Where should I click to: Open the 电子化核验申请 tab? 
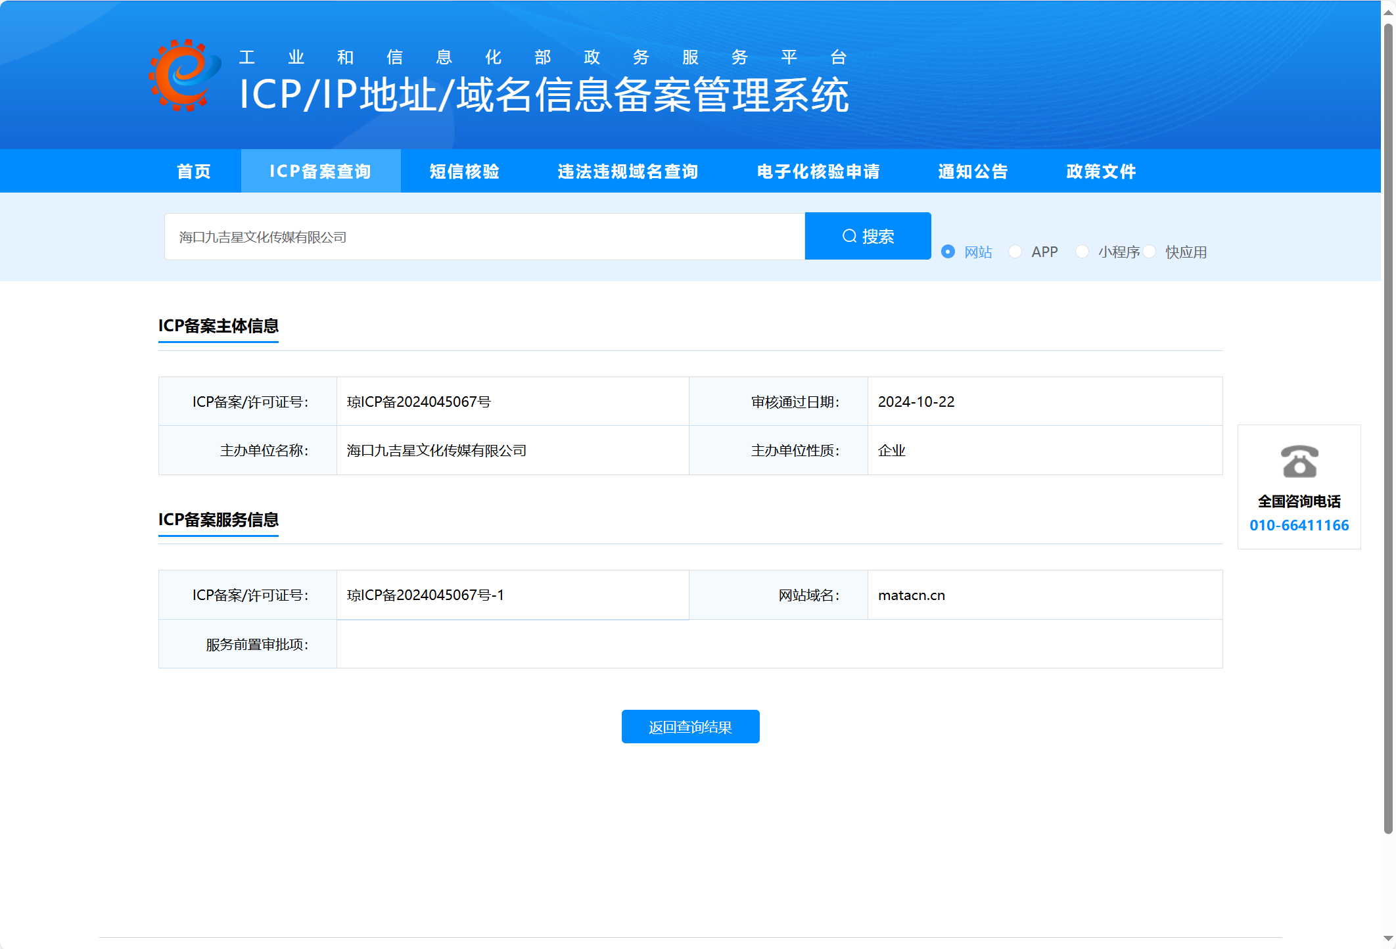pos(818,172)
